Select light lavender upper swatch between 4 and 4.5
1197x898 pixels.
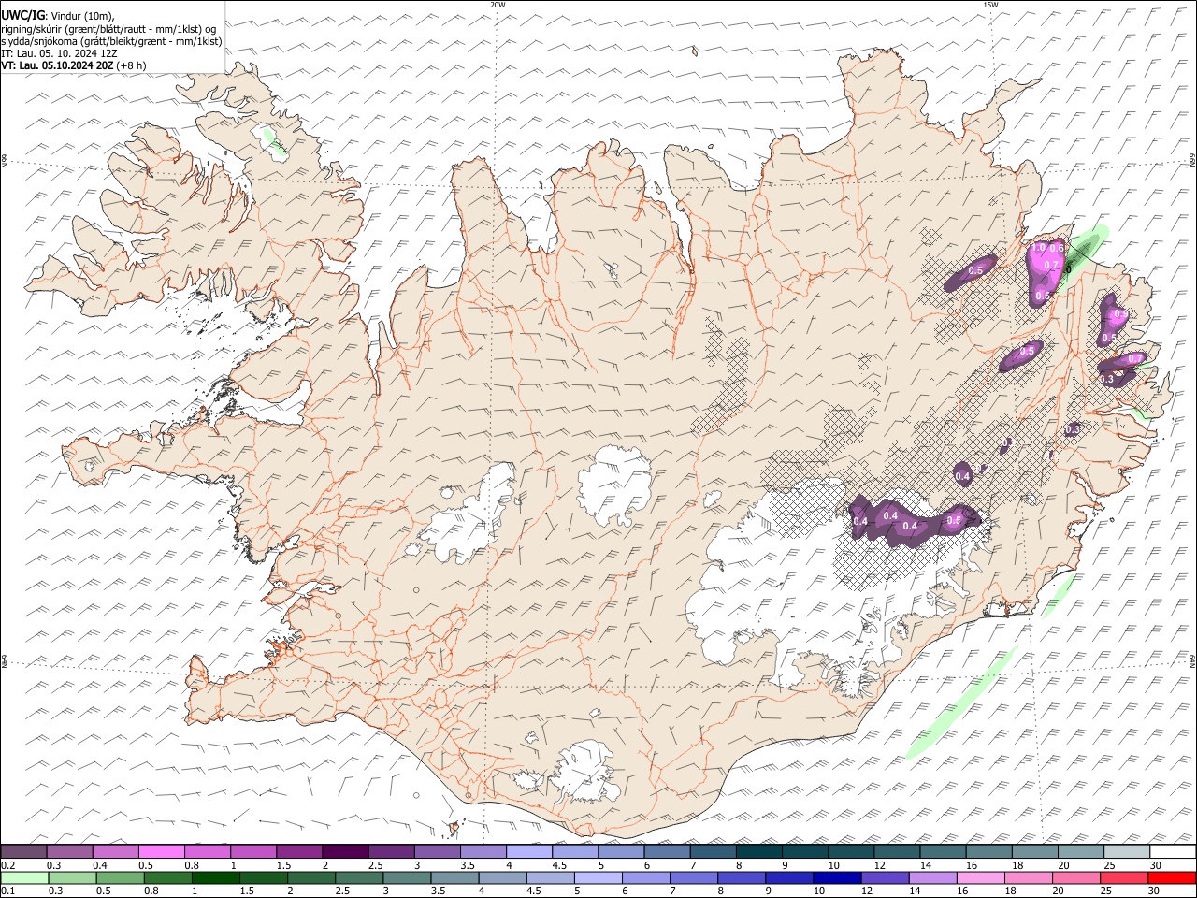click(x=528, y=851)
